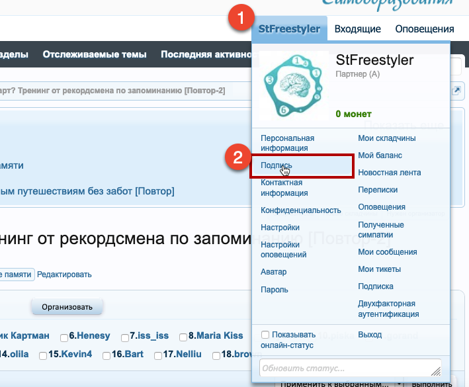Tick checkbox next to 16.Bart
The width and height of the screenshot is (469, 387).
[x=107, y=356]
